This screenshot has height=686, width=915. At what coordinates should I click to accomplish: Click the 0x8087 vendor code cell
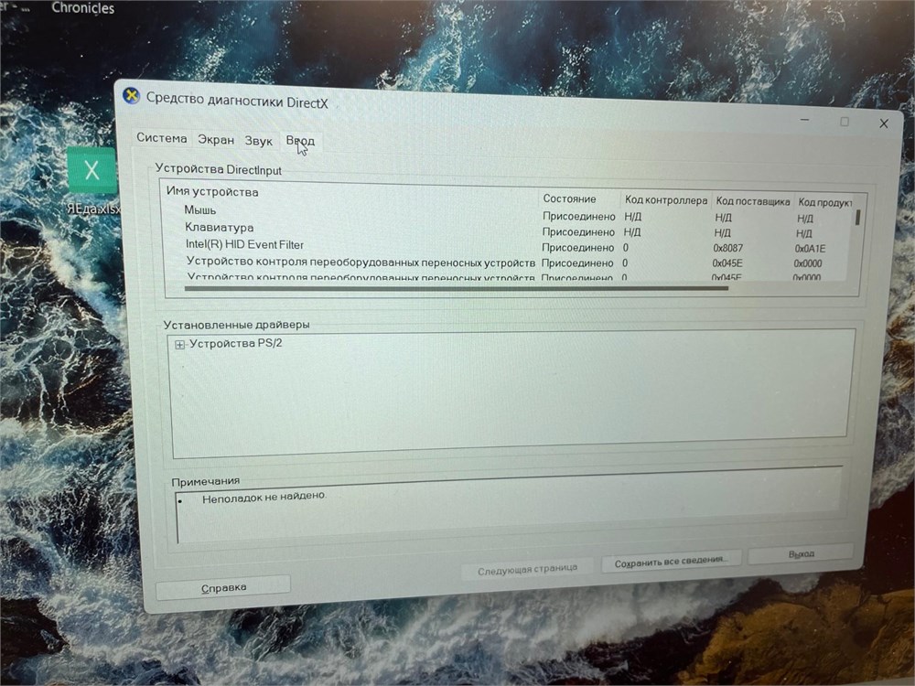(x=727, y=248)
